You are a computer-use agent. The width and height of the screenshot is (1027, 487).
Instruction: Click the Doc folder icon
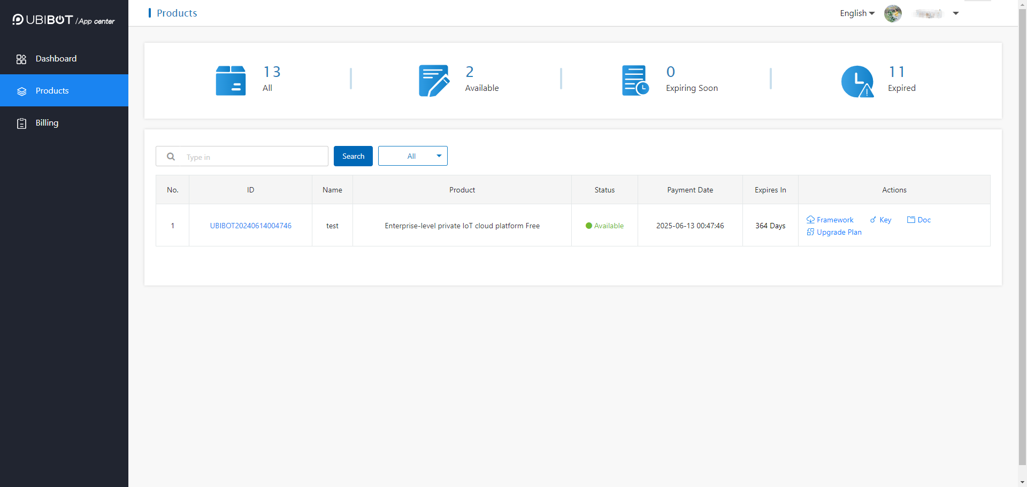[911, 220]
